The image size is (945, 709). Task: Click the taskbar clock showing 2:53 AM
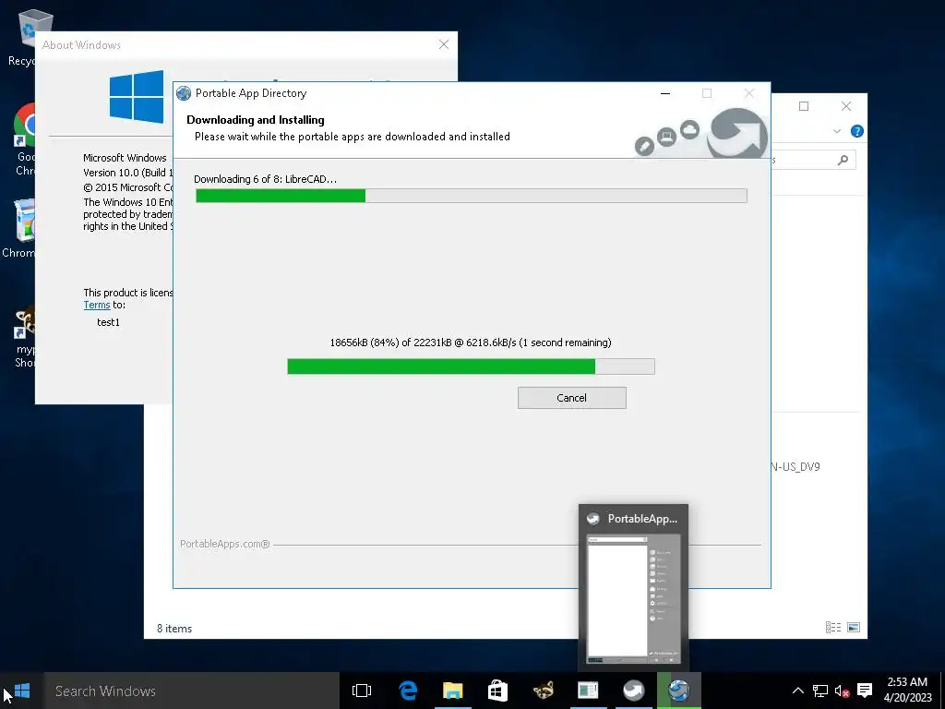(907, 691)
